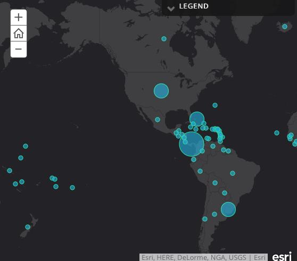Click the Esri, HERE, DeLorme attribution text
Screen dimensions: 297x261
(203, 257)
